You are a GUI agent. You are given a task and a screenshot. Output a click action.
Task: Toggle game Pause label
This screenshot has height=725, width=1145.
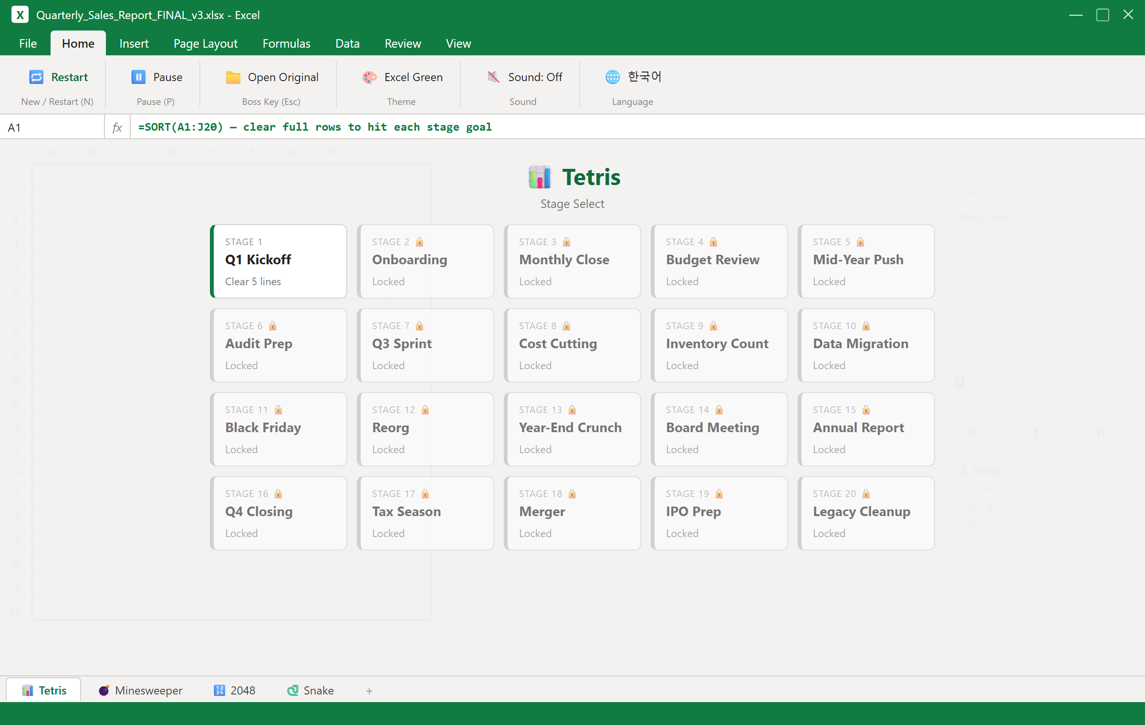pos(167,77)
